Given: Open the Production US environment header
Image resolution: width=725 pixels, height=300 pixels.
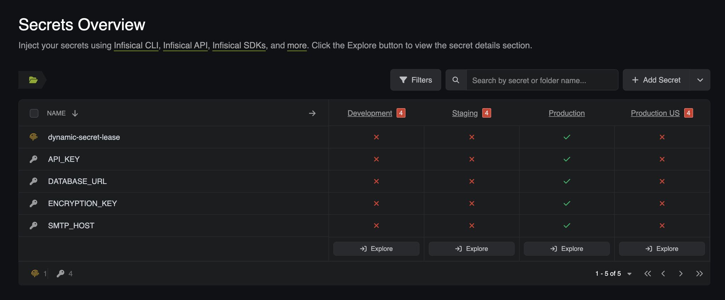Looking at the screenshot, I should pyautogui.click(x=655, y=113).
